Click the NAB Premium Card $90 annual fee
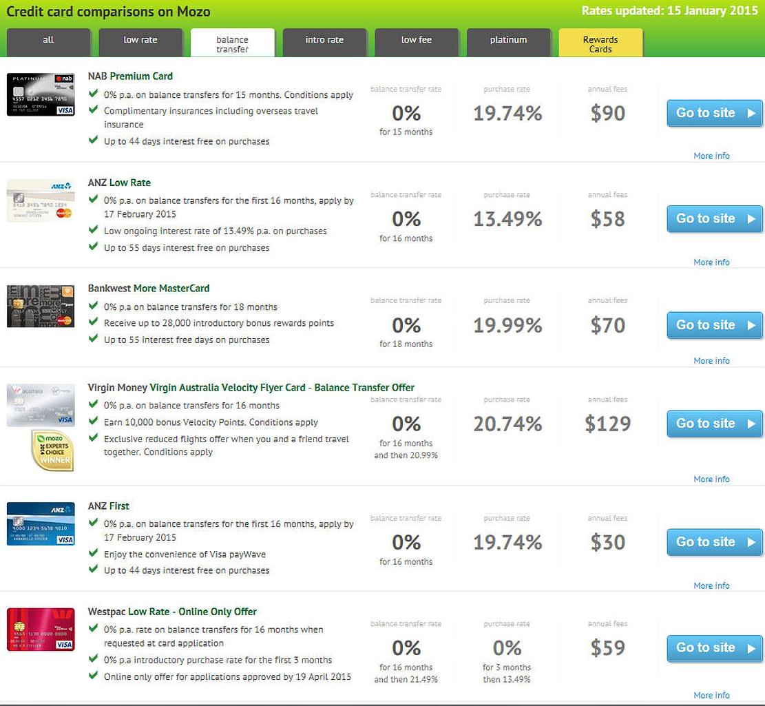765x706 pixels. click(x=608, y=113)
